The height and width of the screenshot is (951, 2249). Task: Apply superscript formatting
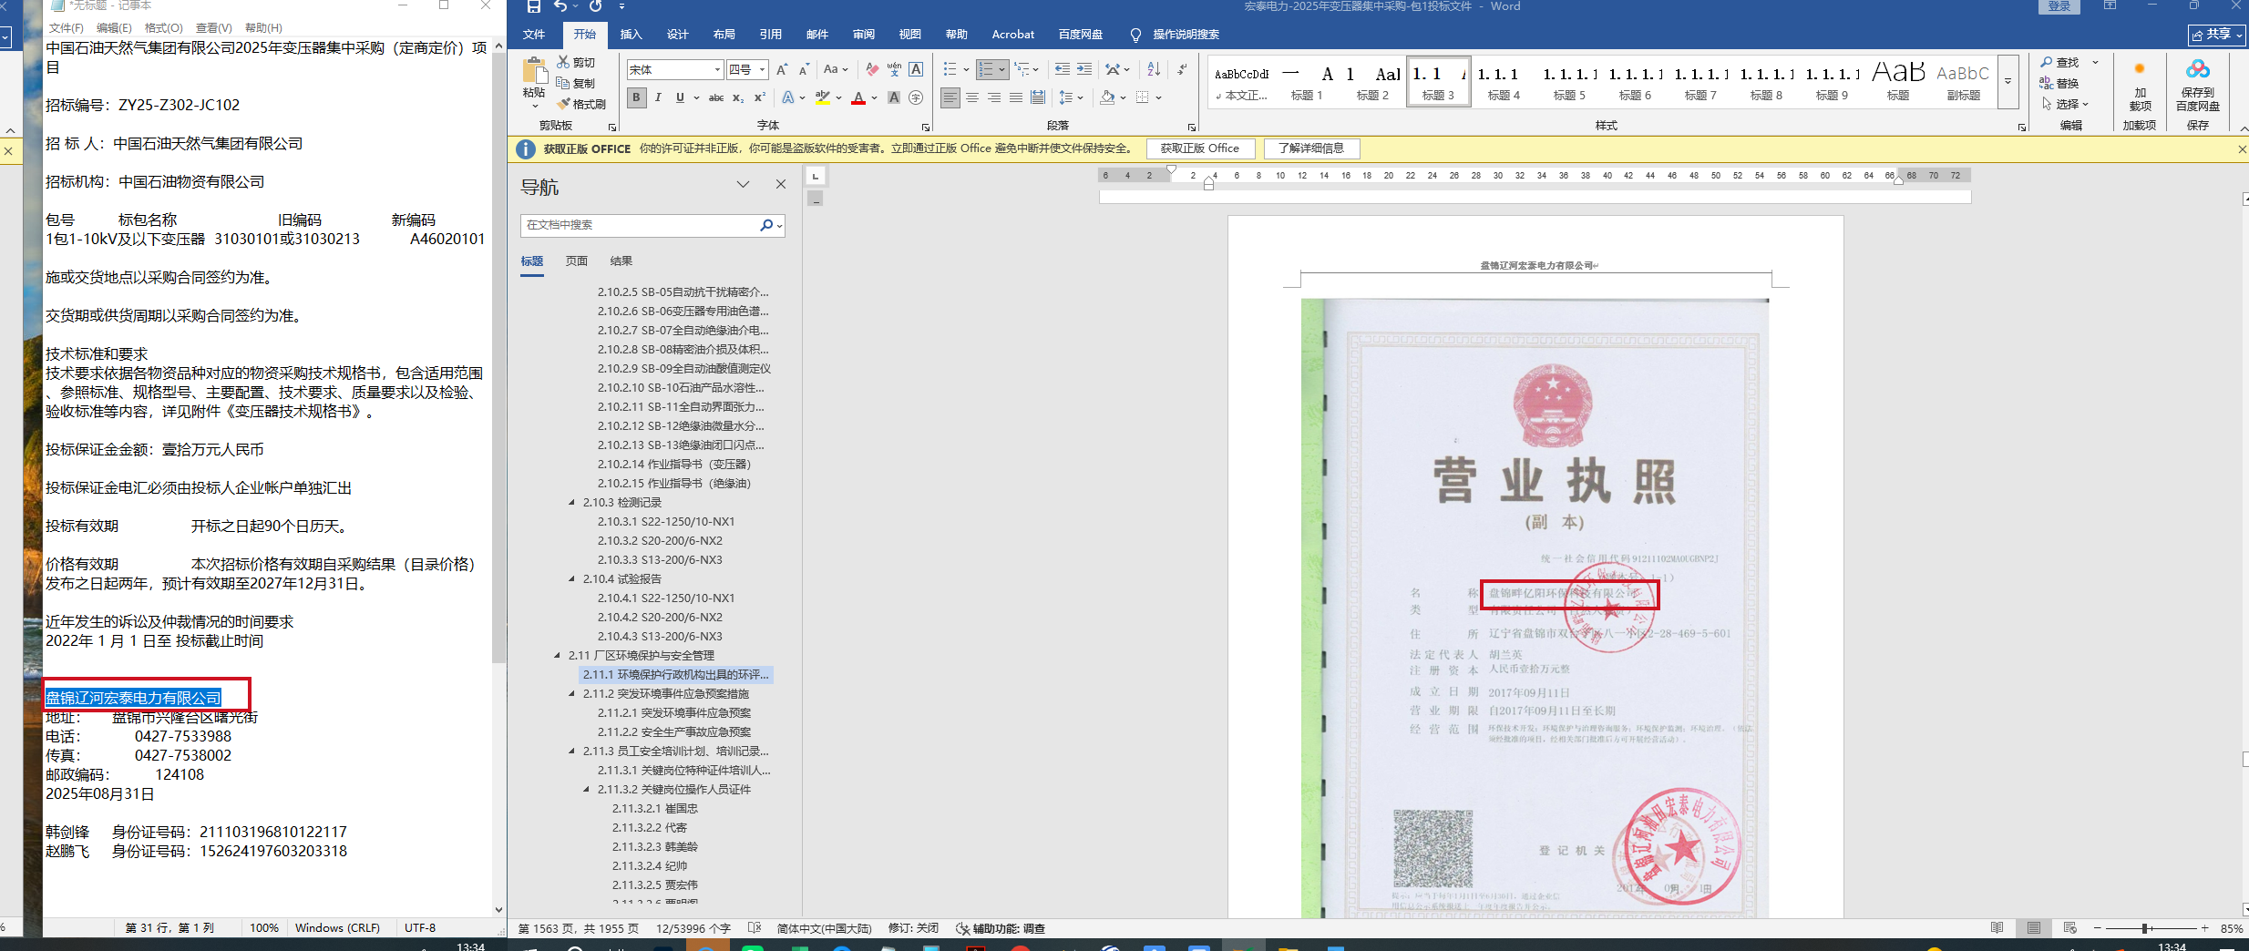(759, 97)
